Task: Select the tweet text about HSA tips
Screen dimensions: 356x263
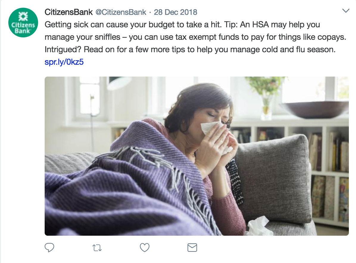Action: 196,37
